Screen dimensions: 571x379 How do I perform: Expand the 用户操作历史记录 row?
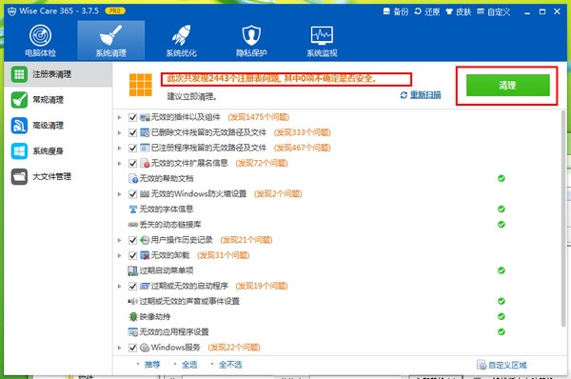coord(120,240)
